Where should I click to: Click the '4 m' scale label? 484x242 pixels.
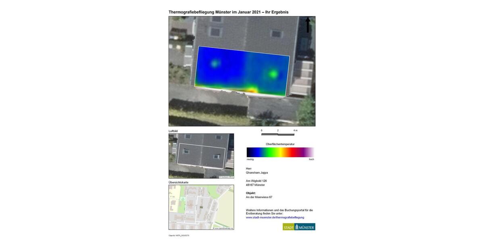(295, 130)
